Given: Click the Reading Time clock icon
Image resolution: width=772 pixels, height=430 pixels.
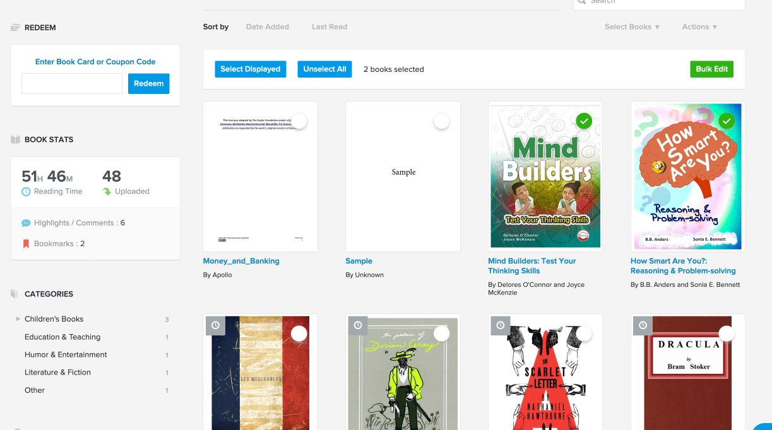Looking at the screenshot, I should click(x=26, y=192).
